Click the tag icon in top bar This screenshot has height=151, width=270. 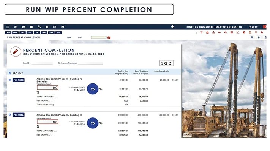172,27
